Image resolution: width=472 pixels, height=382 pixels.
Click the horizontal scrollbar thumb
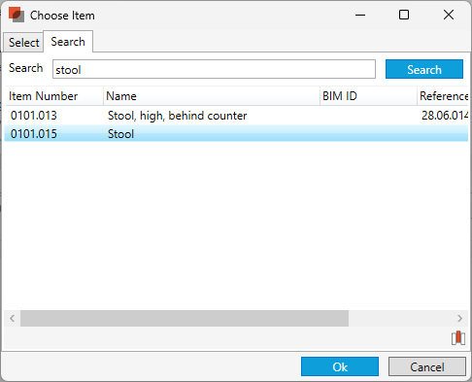(x=185, y=319)
